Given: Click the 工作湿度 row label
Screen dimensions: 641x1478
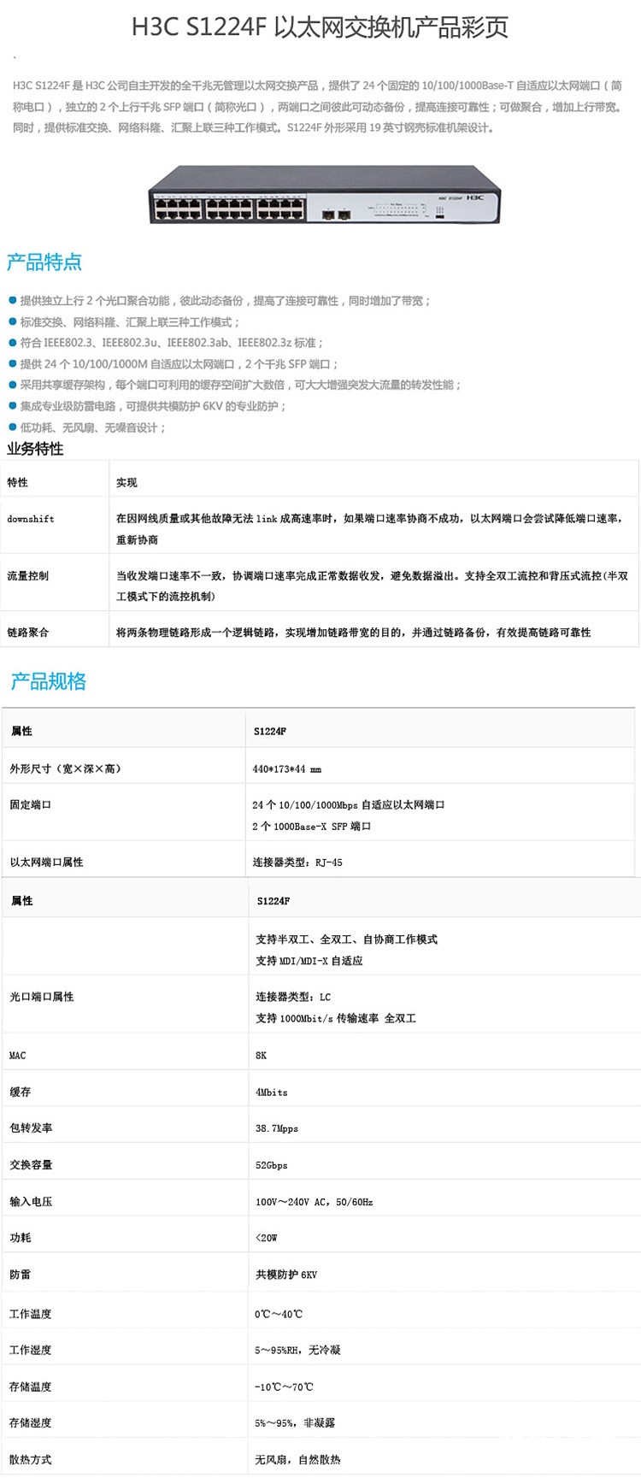Looking at the screenshot, I should pos(31,1350).
